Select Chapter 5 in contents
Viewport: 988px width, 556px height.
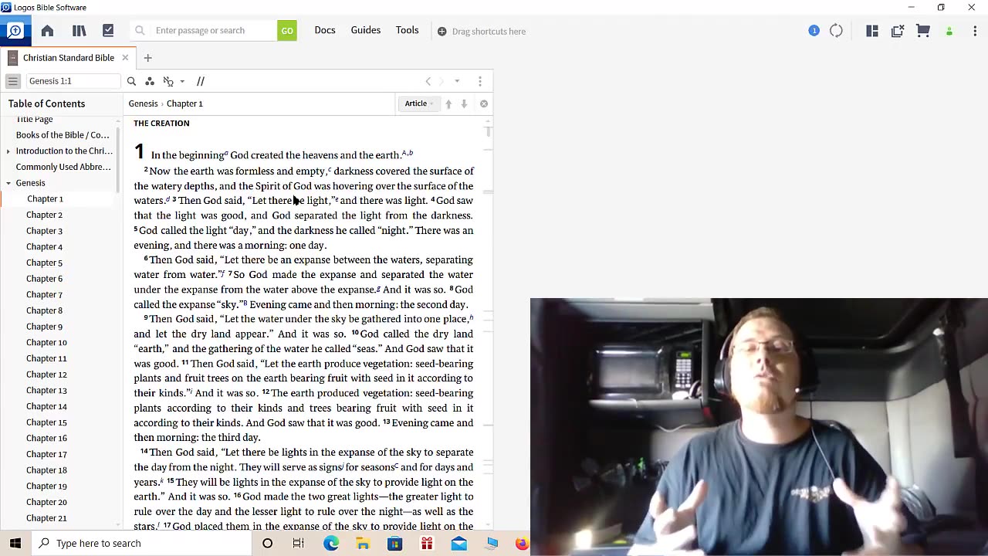44,263
